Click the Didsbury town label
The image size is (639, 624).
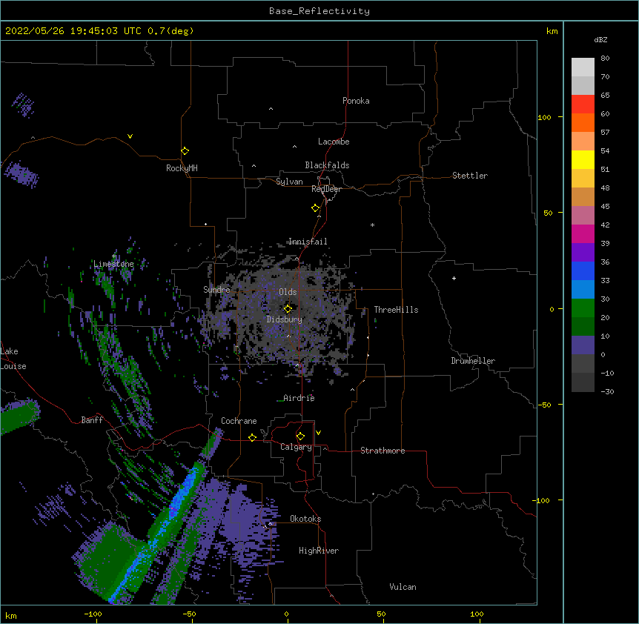point(285,319)
